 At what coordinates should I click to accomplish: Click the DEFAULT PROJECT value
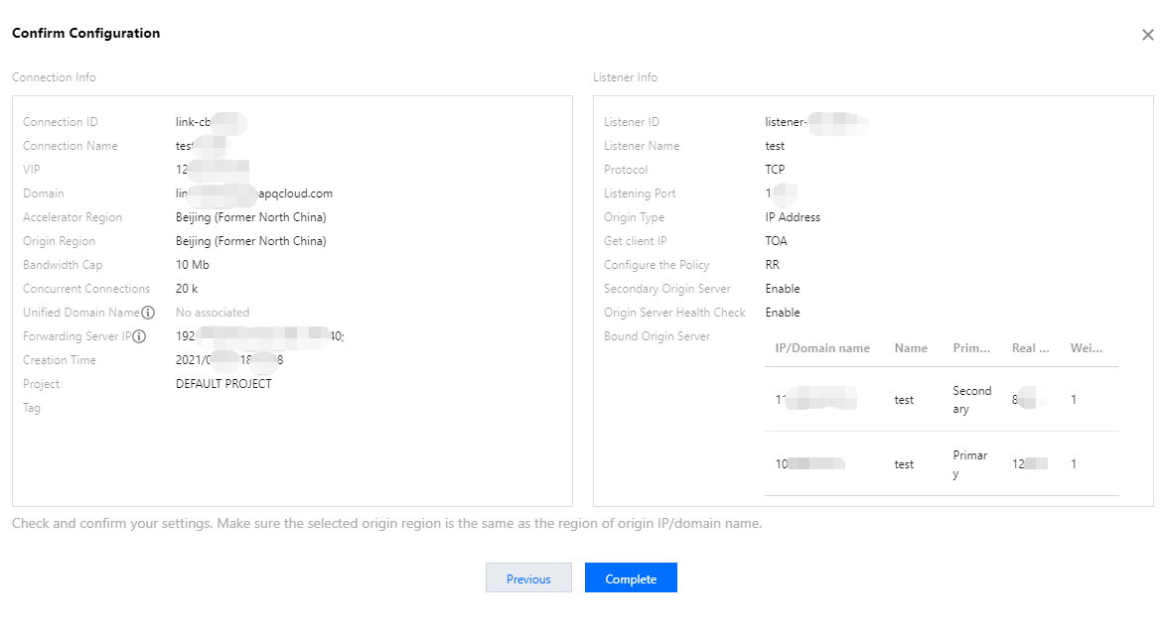[223, 384]
